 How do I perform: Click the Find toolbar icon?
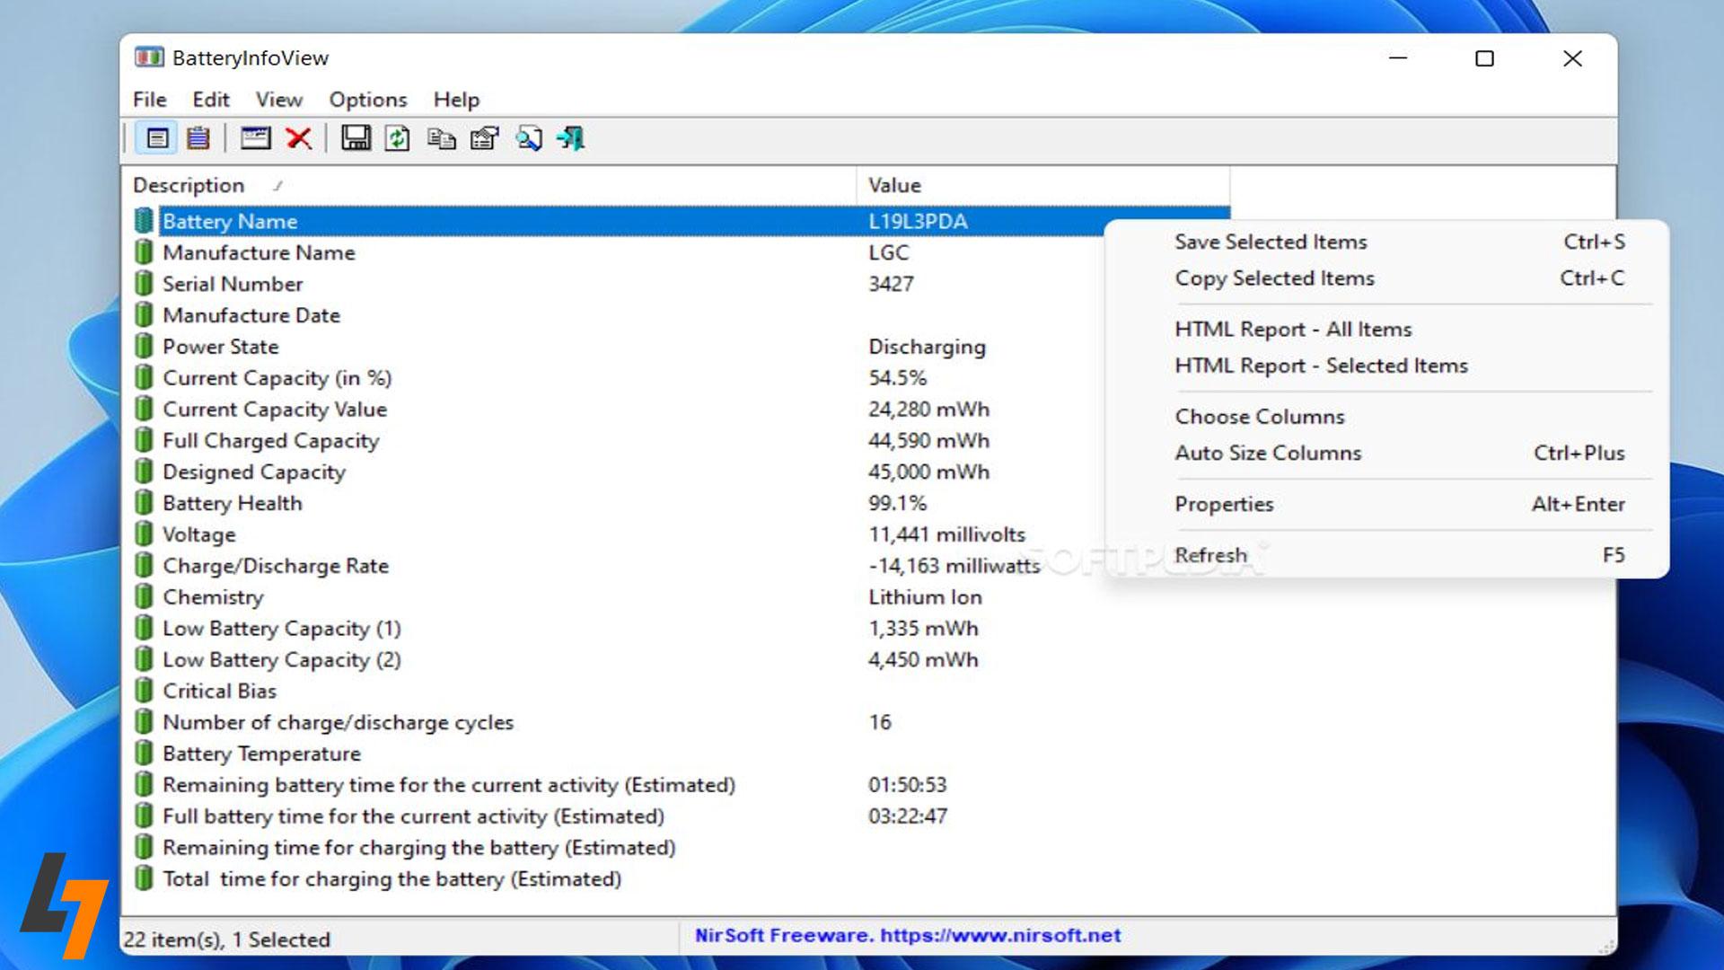(x=529, y=138)
